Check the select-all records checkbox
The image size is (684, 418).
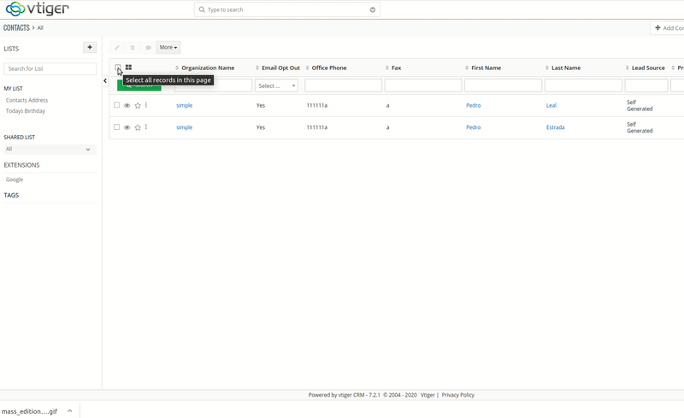[x=117, y=68]
